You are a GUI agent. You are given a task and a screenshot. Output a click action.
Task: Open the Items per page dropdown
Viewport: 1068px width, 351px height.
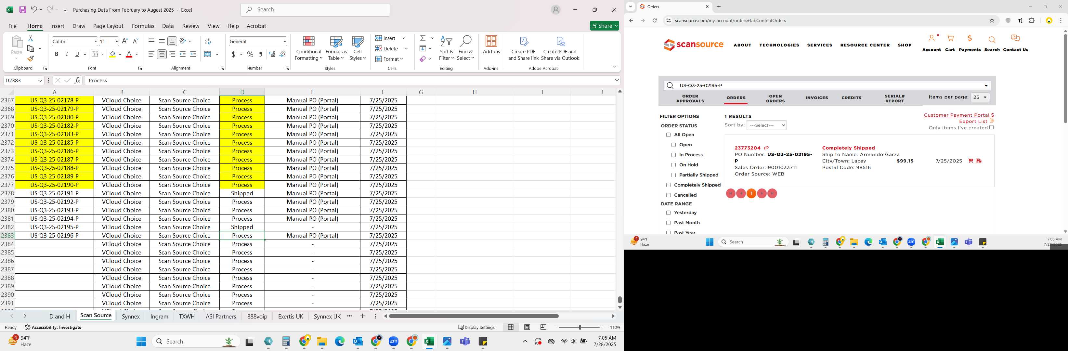[980, 97]
